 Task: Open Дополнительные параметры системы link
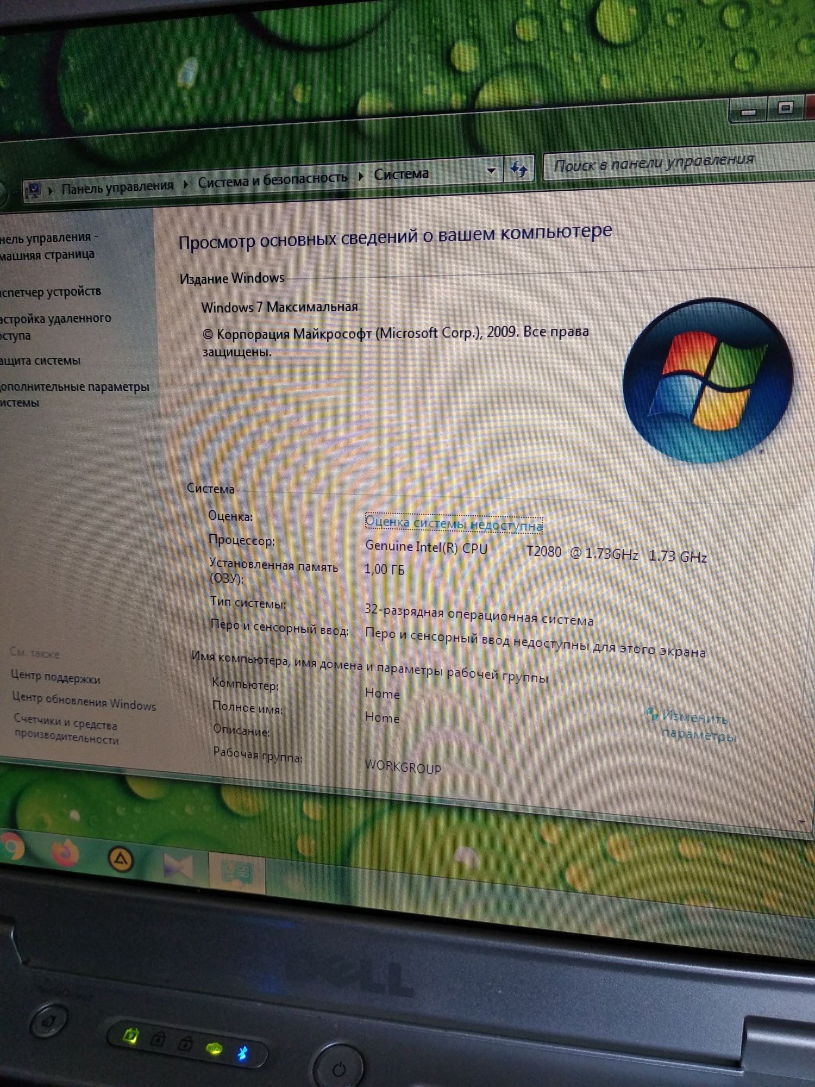74,395
